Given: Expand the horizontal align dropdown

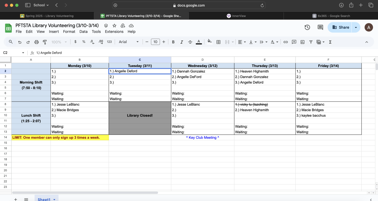Looking at the screenshot, I should coord(242,42).
